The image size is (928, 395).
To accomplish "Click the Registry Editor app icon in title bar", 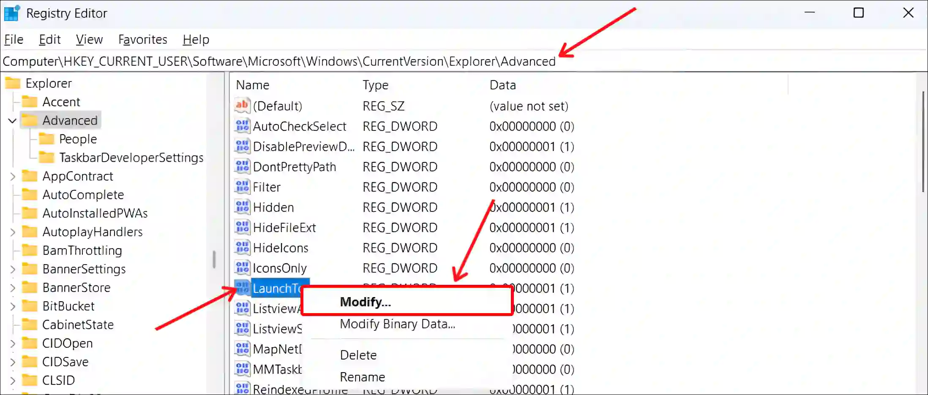I will tap(12, 13).
